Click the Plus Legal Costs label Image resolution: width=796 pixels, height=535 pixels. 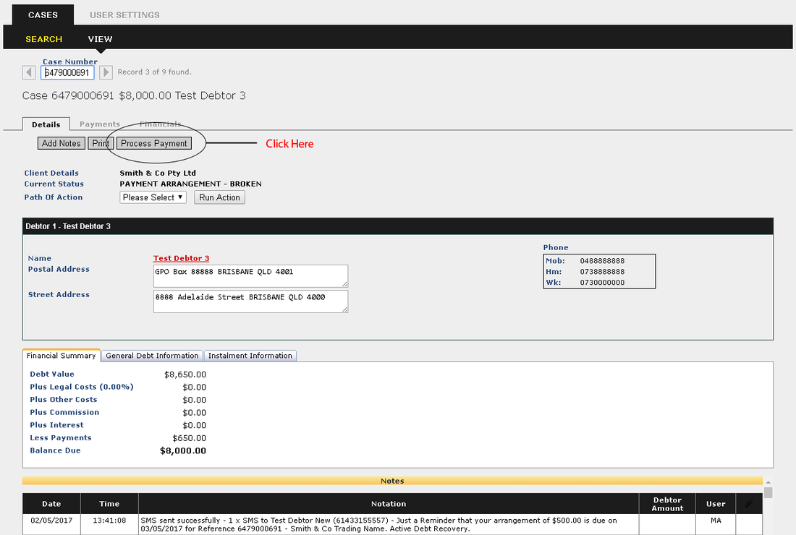tap(82, 387)
